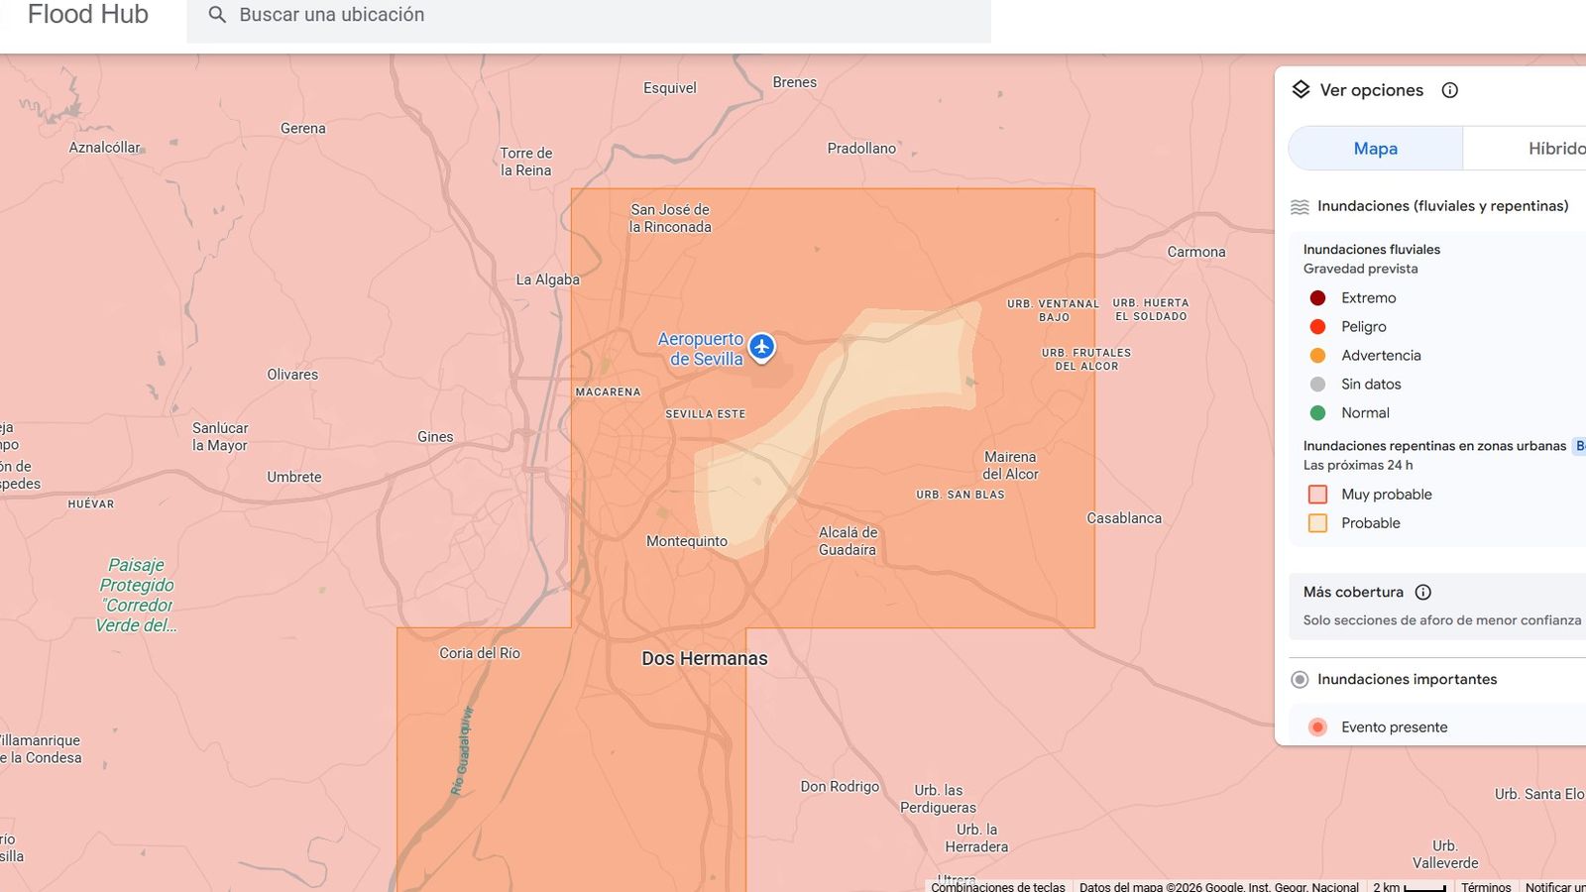Select the Mapa tab
1586x892 pixels.
1375,148
